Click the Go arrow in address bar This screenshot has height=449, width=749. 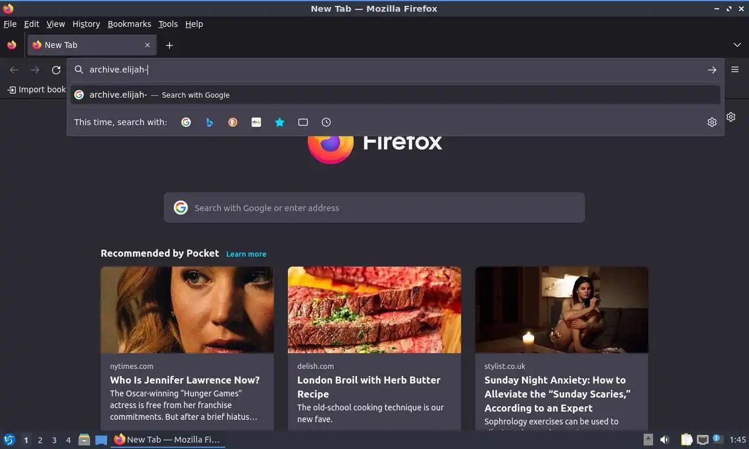click(712, 70)
